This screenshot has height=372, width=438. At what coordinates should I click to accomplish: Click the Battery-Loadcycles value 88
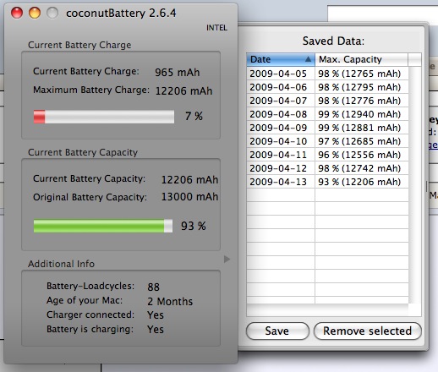click(x=153, y=287)
